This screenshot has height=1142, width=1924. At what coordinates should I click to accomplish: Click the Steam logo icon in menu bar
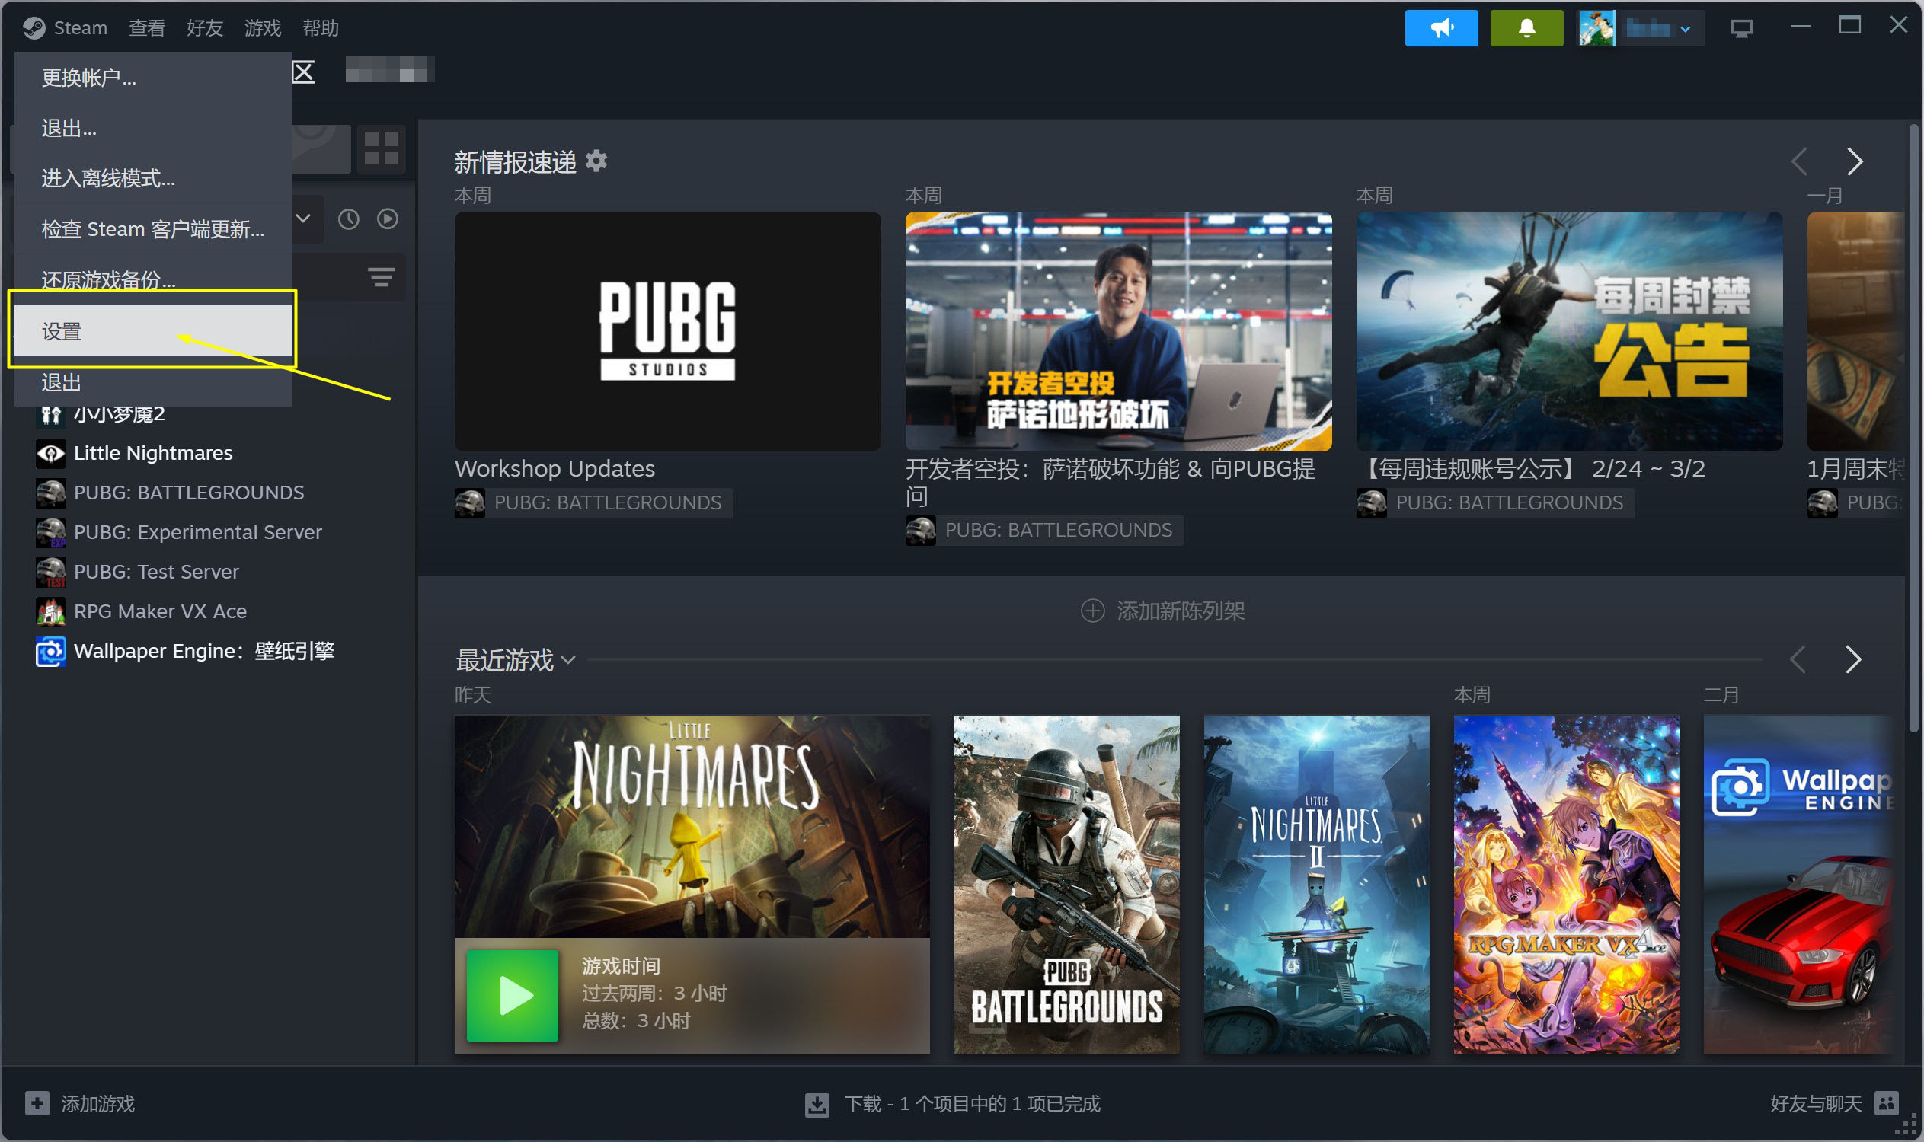click(x=34, y=28)
